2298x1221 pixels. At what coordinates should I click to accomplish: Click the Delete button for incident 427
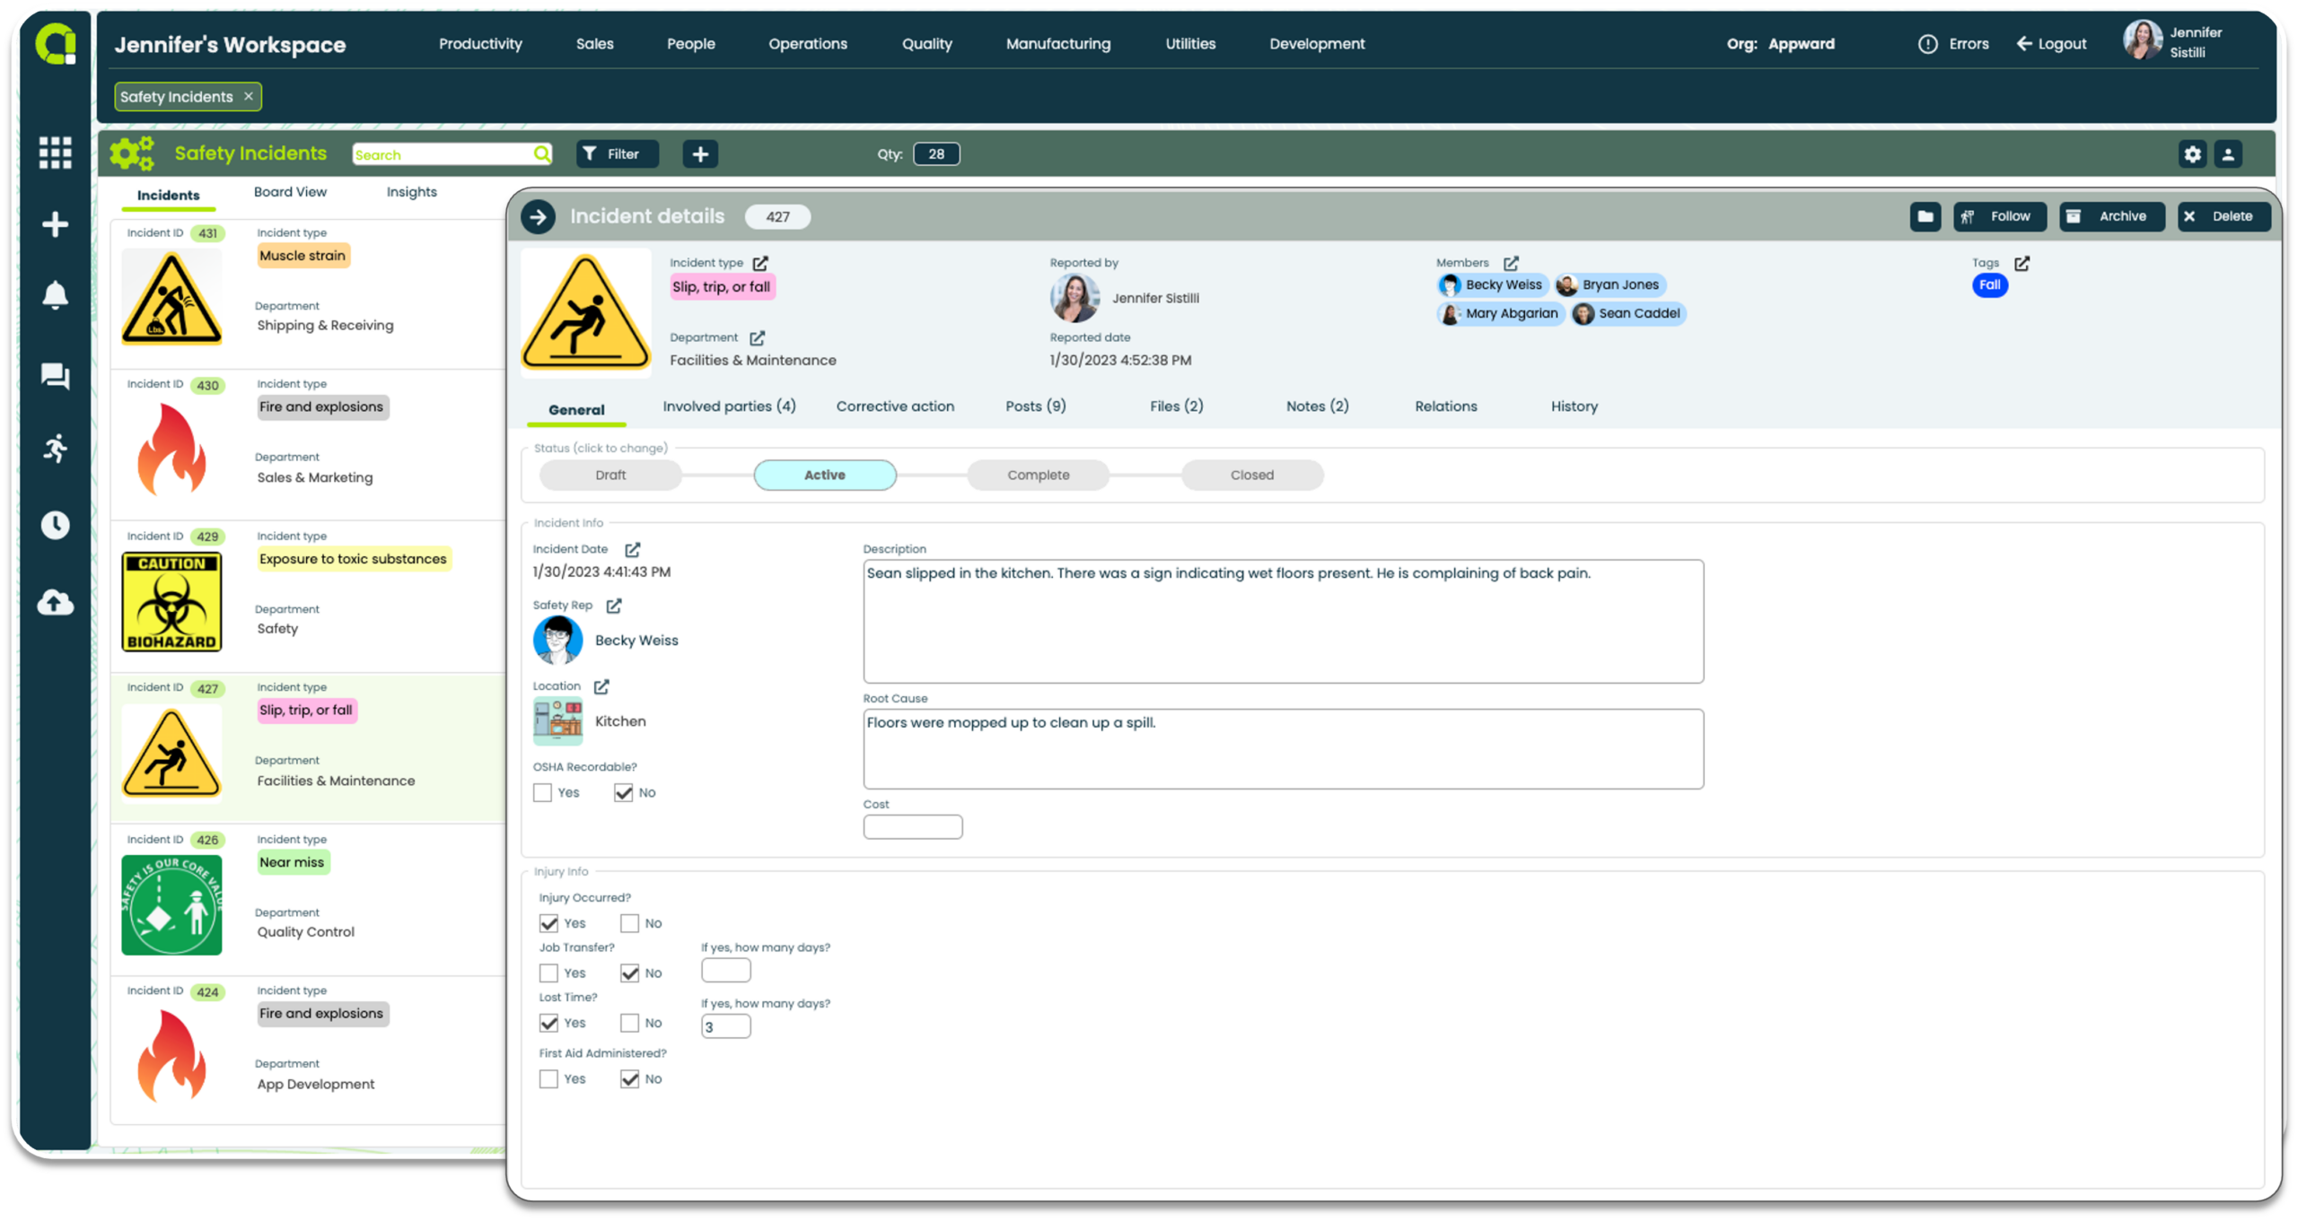click(2219, 215)
